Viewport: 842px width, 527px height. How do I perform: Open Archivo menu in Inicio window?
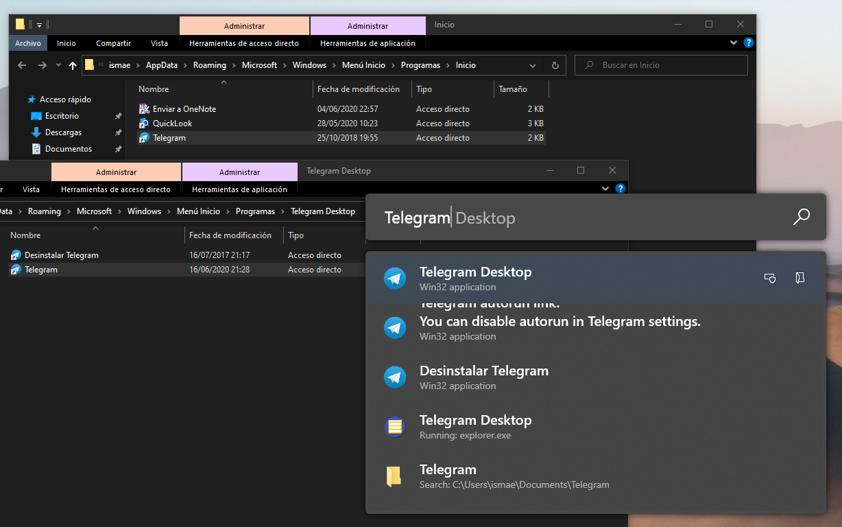[28, 43]
